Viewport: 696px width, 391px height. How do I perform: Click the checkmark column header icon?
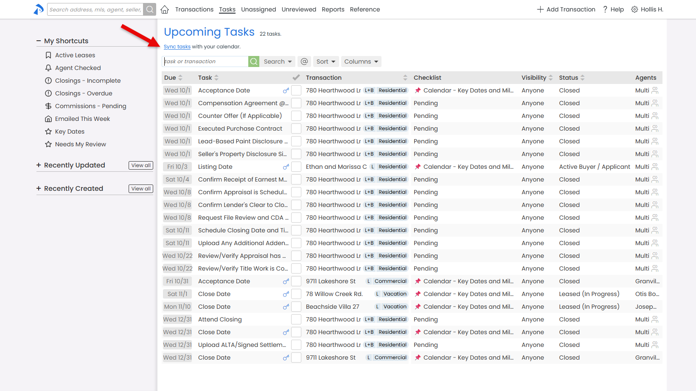(296, 78)
